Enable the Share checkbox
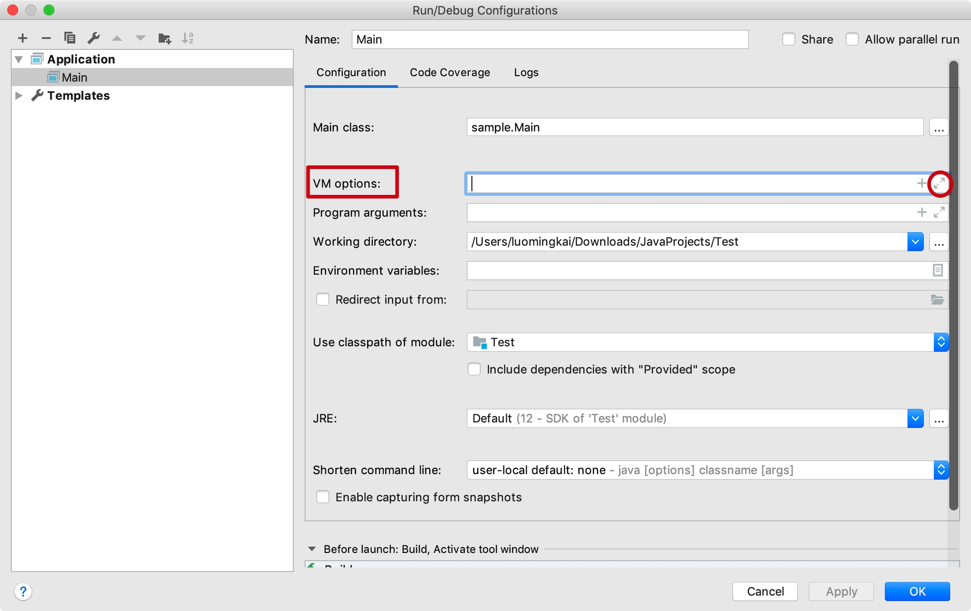This screenshot has width=971, height=611. click(789, 39)
